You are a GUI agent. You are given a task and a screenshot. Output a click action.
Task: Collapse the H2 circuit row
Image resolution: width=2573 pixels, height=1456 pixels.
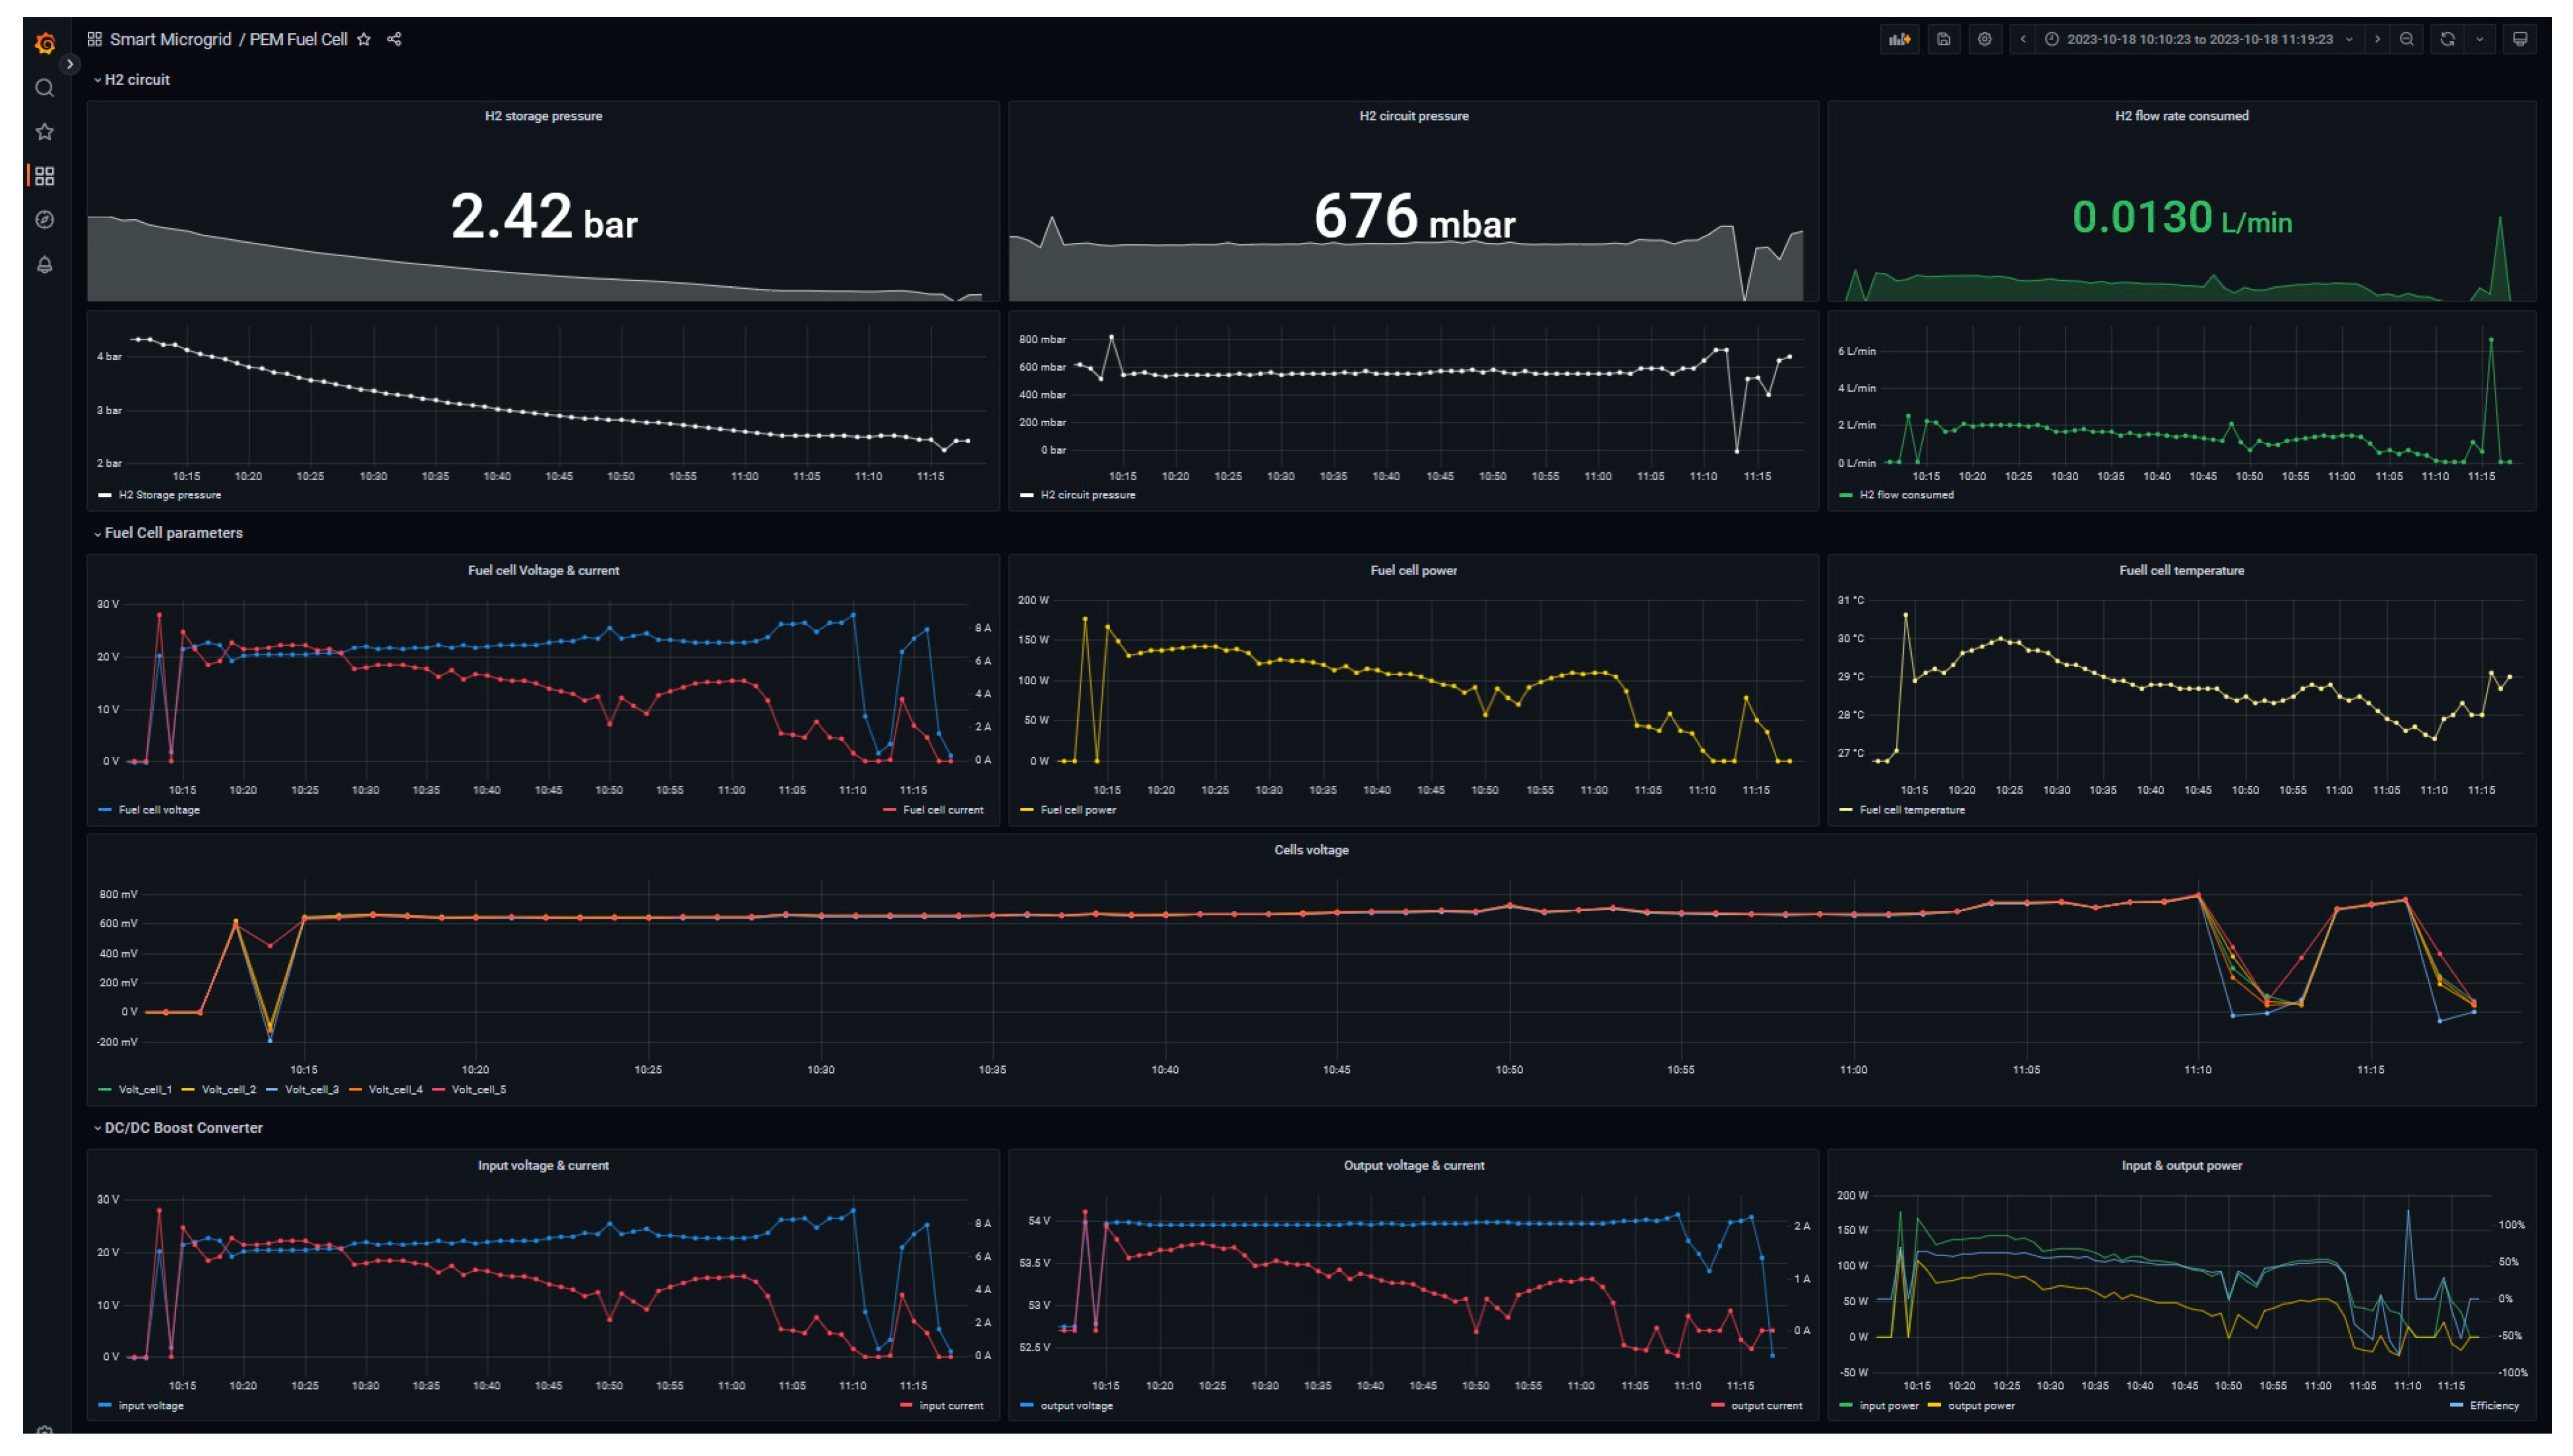pyautogui.click(x=137, y=80)
